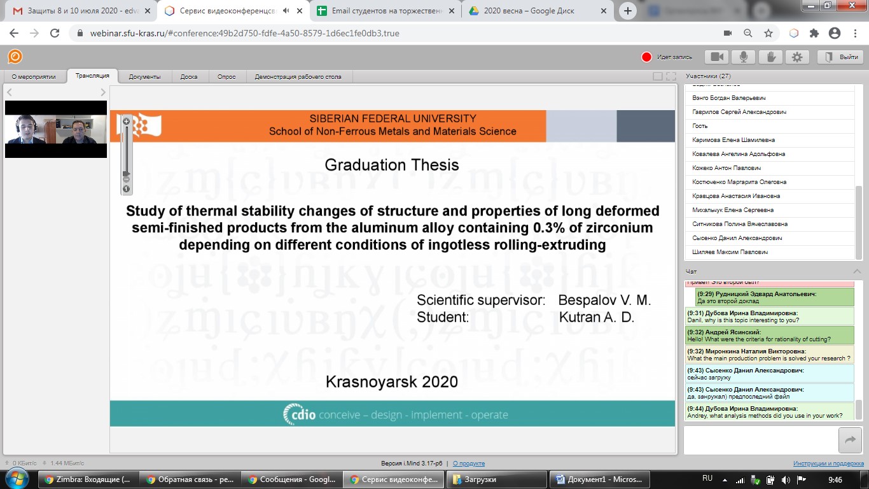This screenshot has width=869, height=489.
Task: Reset slide zoom with the 1 icon
Action: pyautogui.click(x=126, y=188)
